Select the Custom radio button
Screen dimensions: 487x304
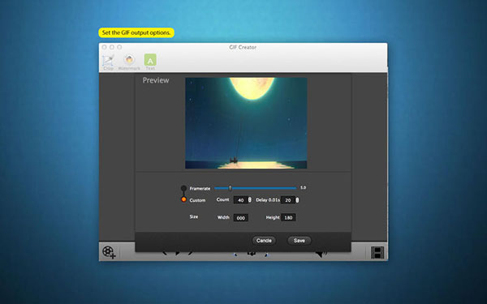click(x=183, y=199)
